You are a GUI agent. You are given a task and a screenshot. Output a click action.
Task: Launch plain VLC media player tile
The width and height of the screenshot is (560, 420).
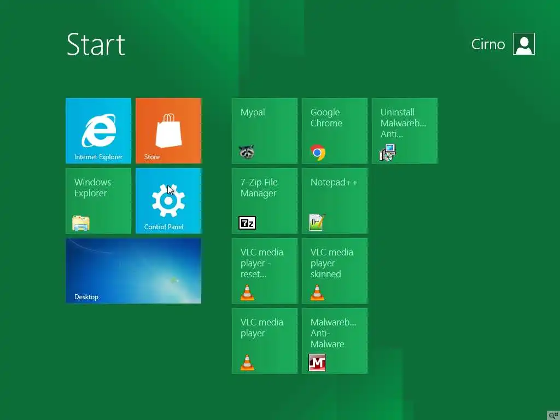point(264,340)
